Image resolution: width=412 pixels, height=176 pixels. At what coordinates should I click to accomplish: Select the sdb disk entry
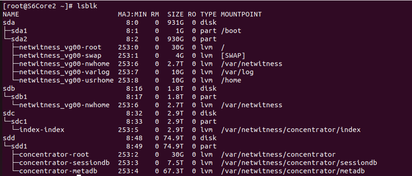coord(9,88)
